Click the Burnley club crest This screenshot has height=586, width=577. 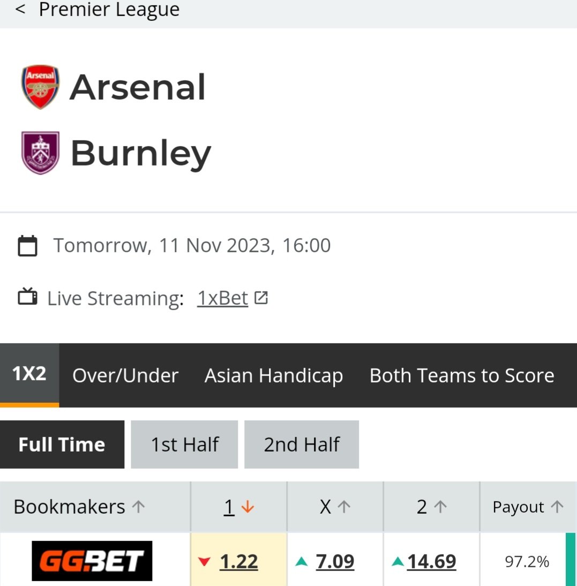pyautogui.click(x=40, y=153)
